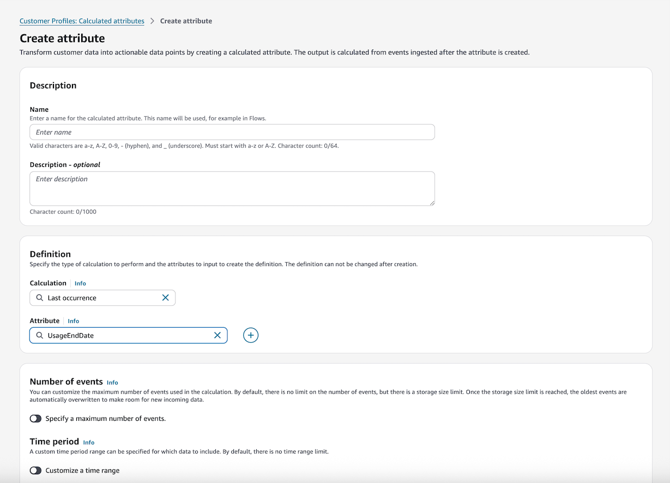Turn on the Customize a time range switch
670x483 pixels.
[35, 470]
